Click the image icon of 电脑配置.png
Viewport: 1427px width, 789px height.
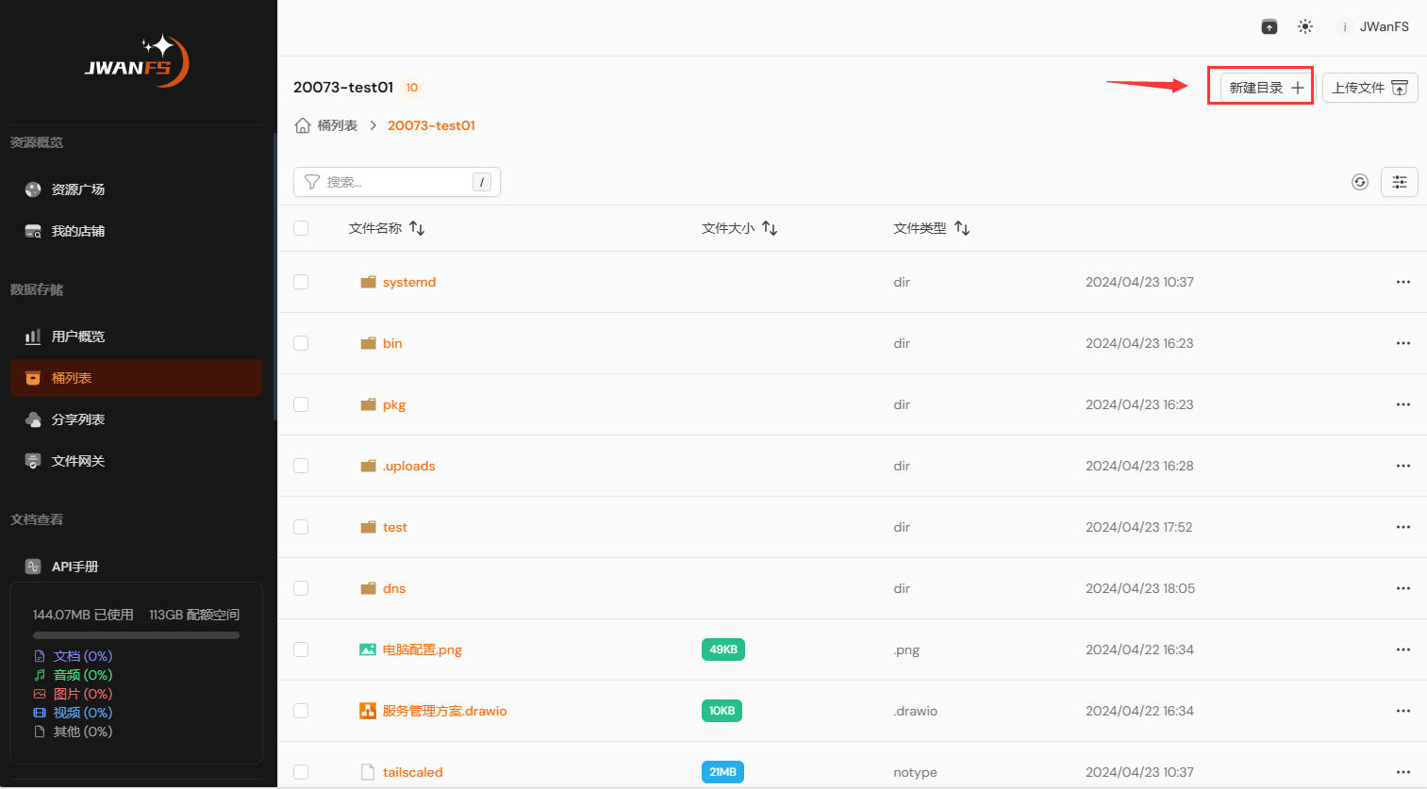point(368,649)
